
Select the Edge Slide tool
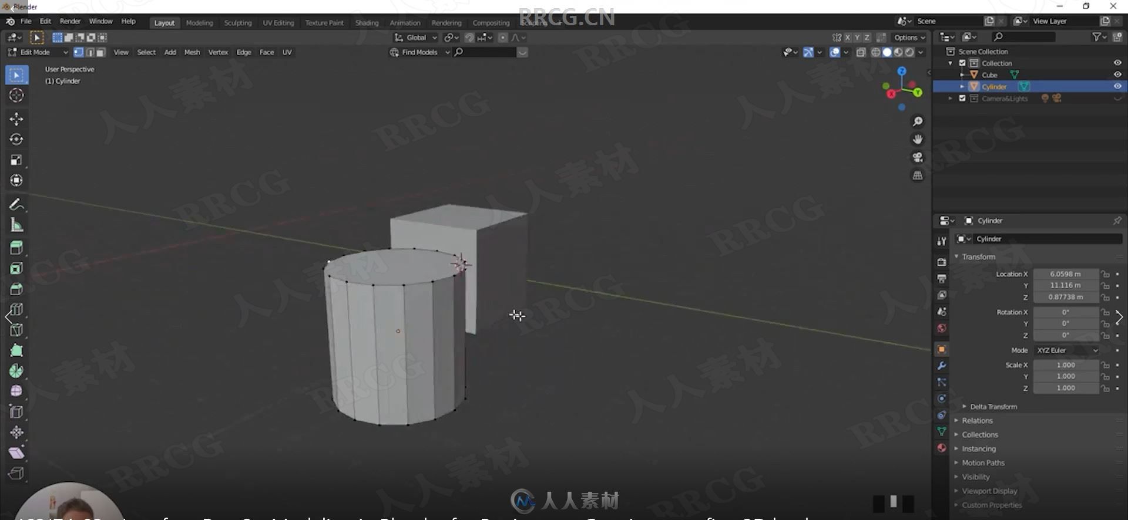[16, 411]
